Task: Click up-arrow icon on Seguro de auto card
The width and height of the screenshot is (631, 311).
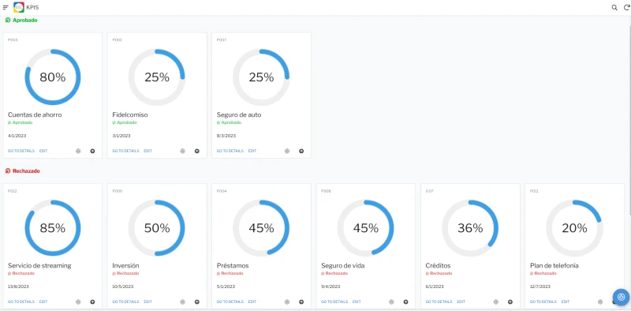Action: 301,151
